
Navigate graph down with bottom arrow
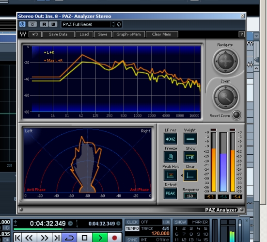pos(225,70)
